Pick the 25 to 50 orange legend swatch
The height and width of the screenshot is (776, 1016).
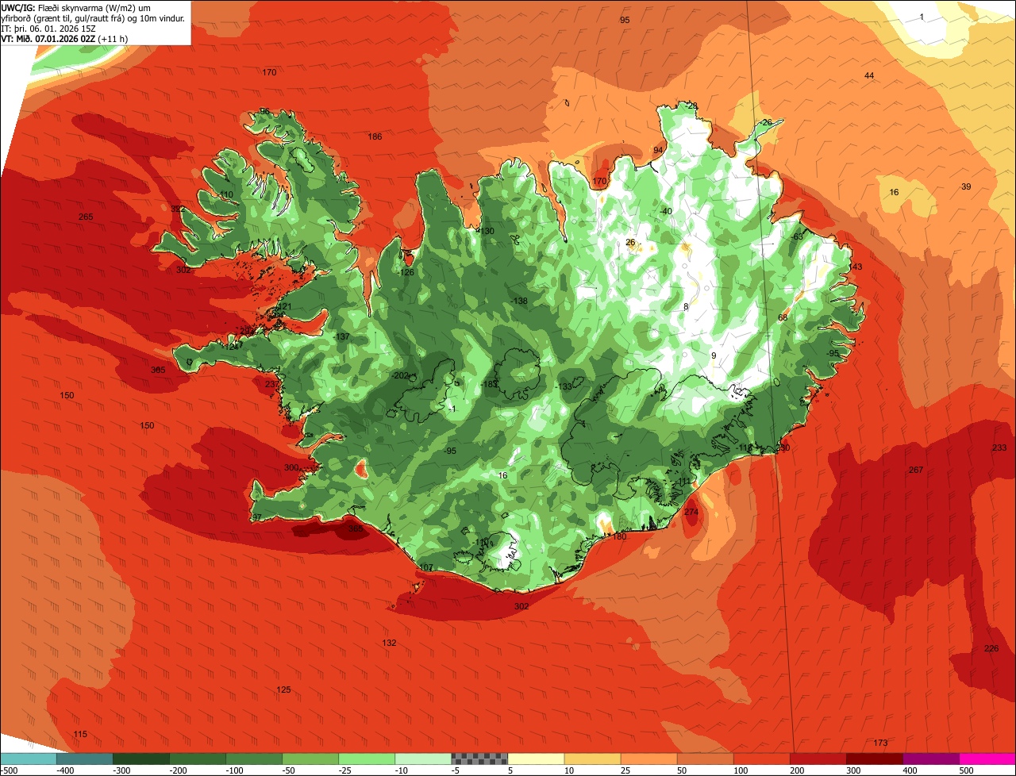648,759
